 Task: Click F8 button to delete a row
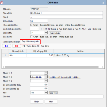[x=17, y=46]
